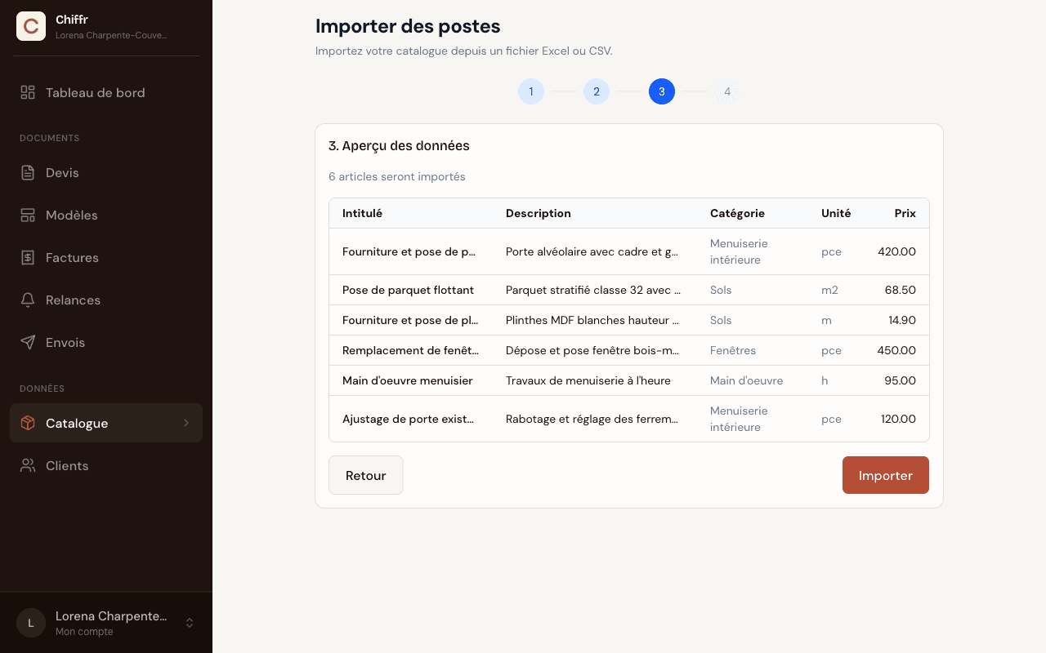Click the price 68.50
Screen dimensions: 1046x653
tap(901, 290)
